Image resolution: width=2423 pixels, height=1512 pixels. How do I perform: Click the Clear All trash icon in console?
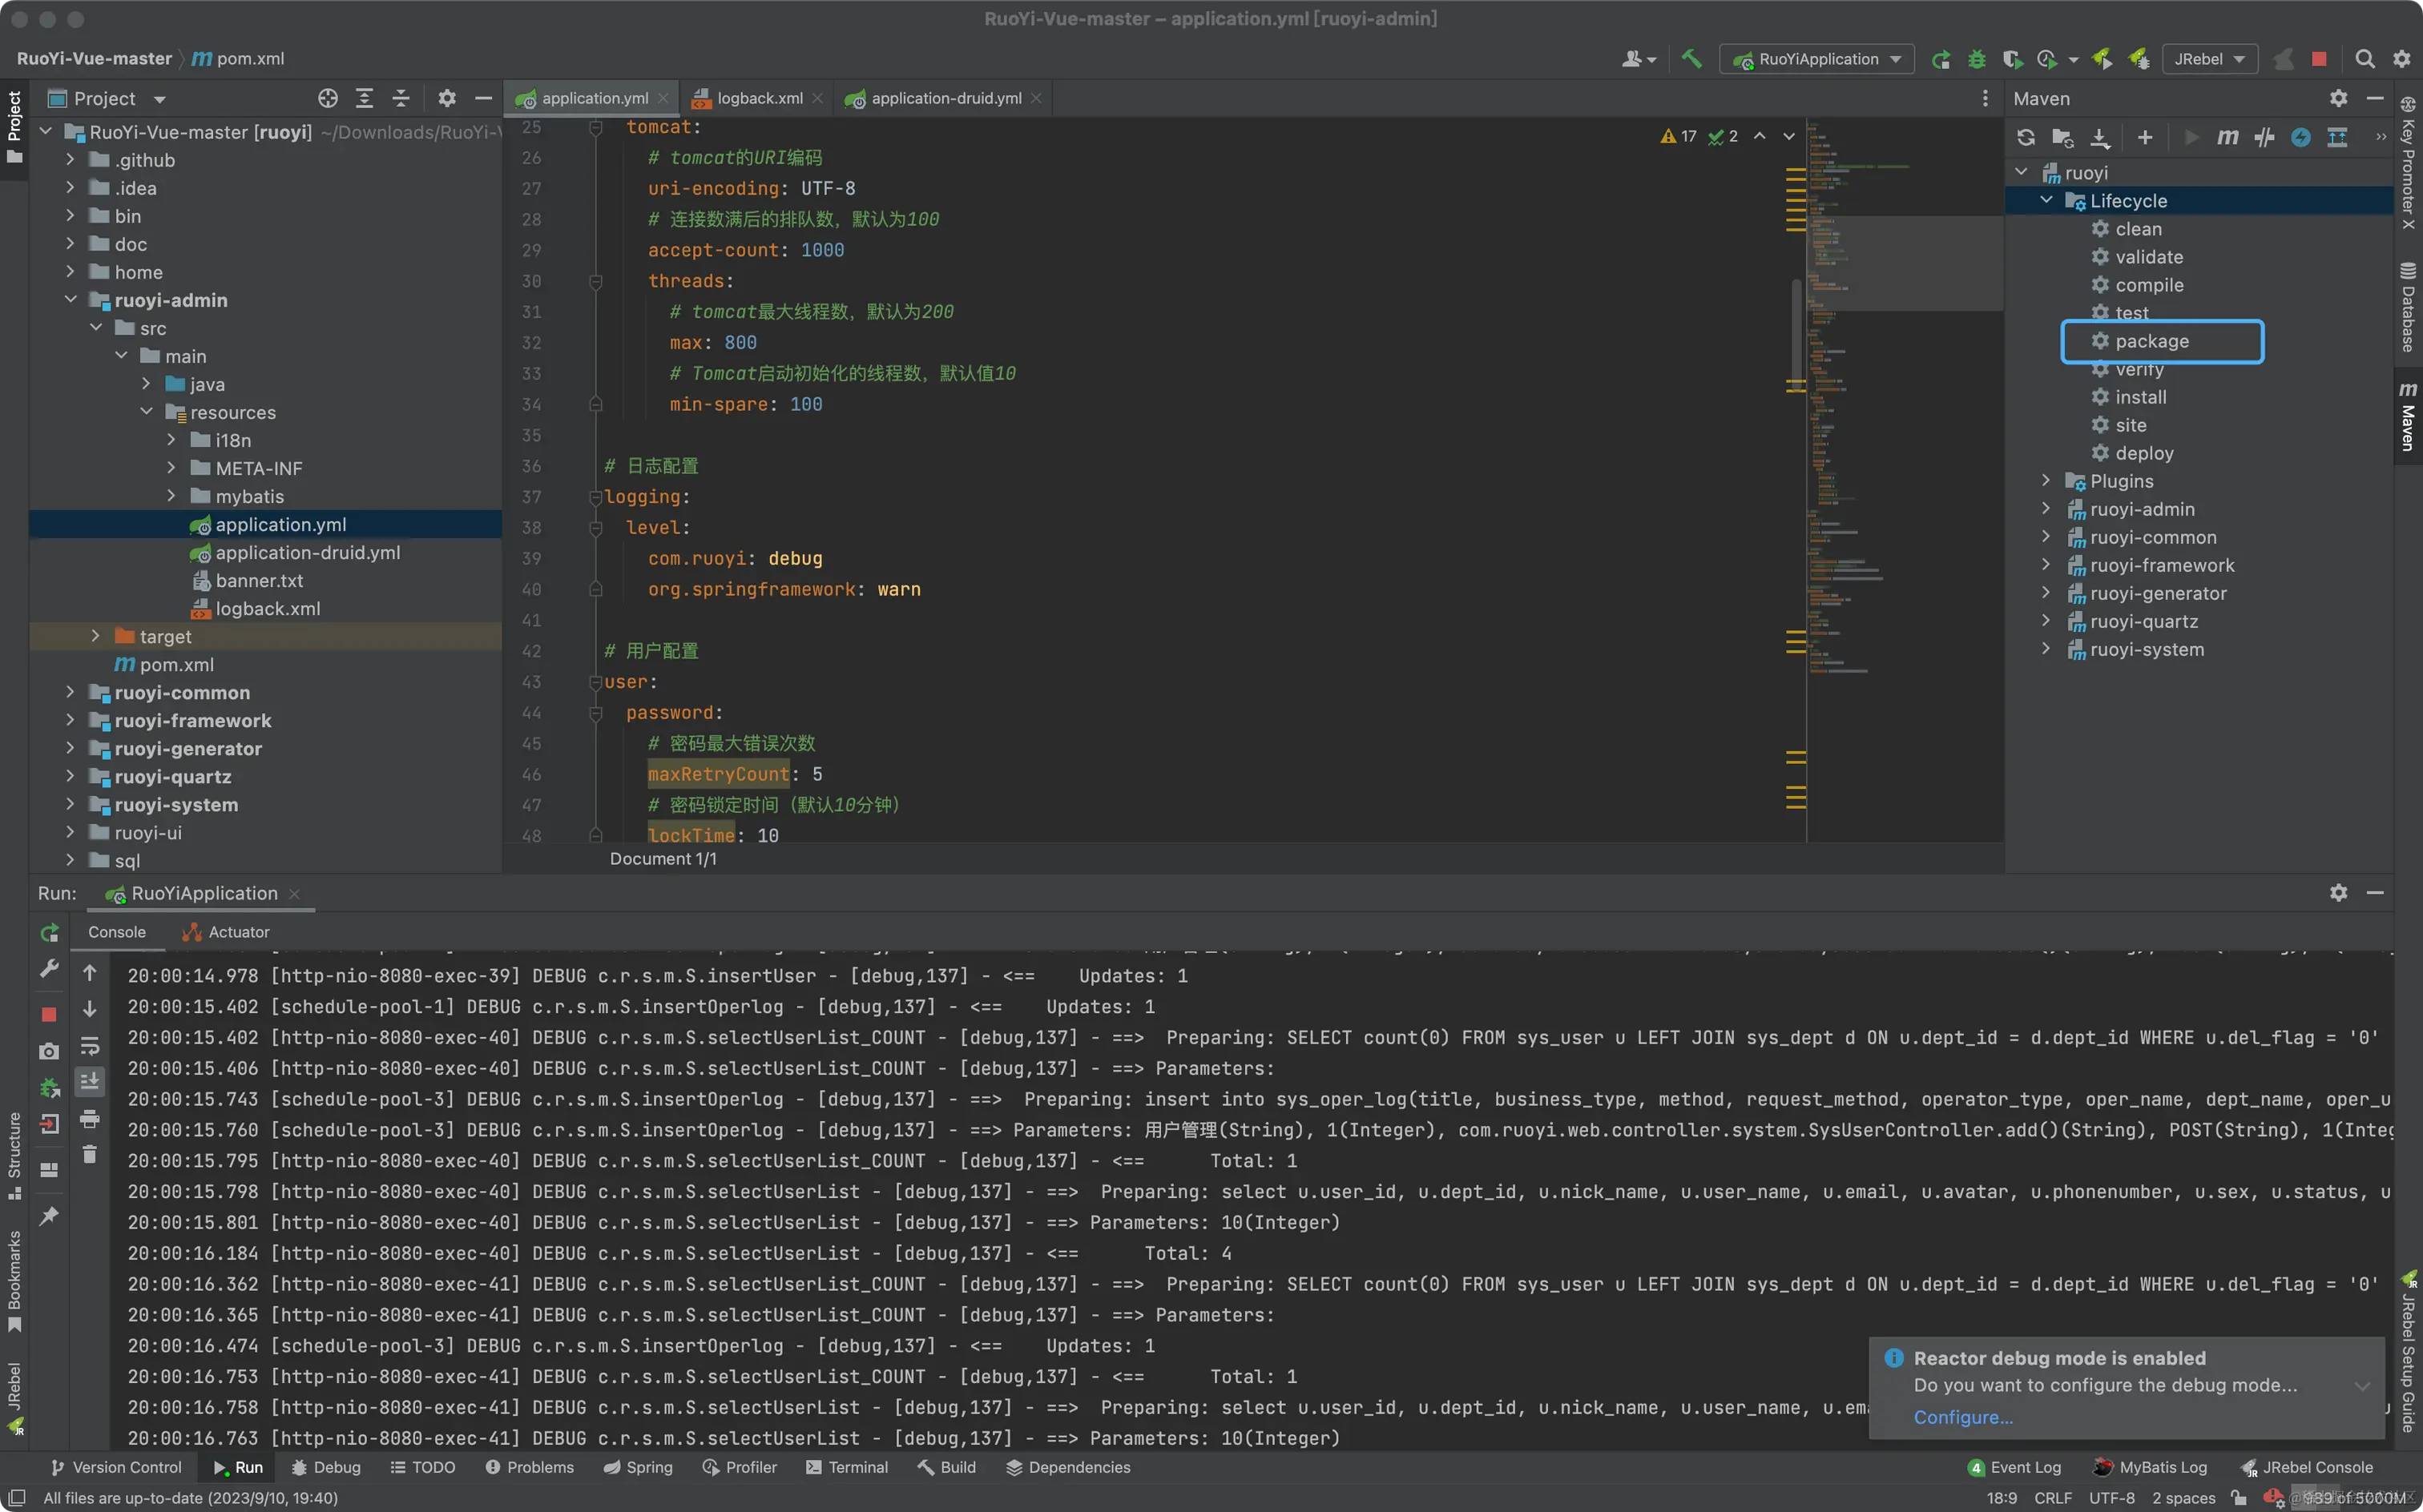click(x=89, y=1155)
